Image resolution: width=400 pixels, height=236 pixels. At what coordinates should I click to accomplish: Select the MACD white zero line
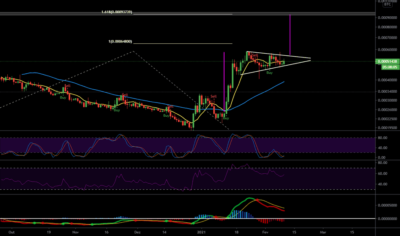coord(188,219)
